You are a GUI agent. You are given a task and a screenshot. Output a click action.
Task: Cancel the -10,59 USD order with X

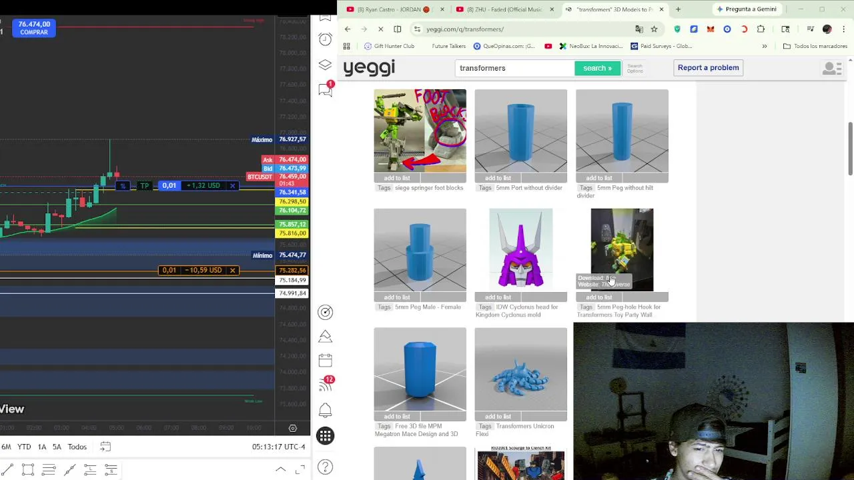pyautogui.click(x=232, y=270)
